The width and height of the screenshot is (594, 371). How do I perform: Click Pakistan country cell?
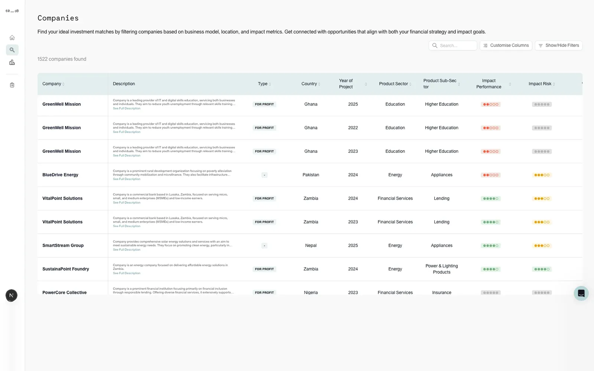311,175
